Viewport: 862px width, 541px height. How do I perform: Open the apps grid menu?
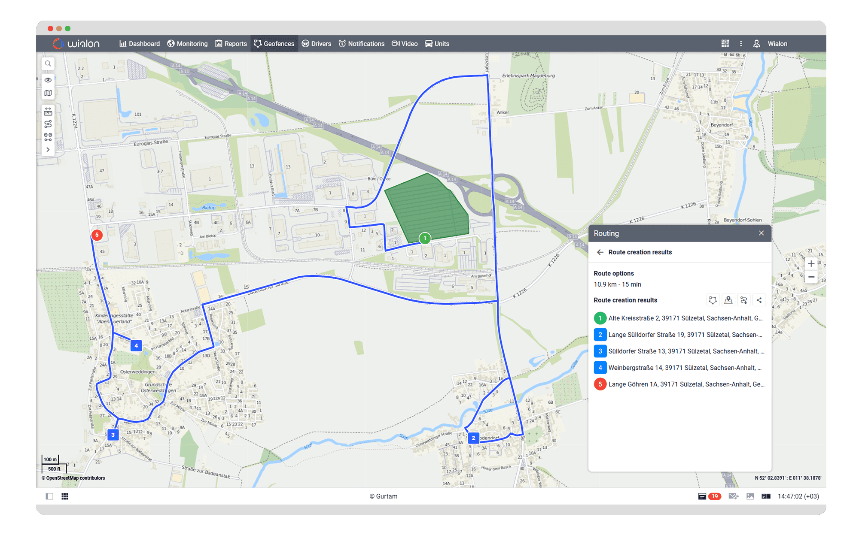tap(725, 44)
